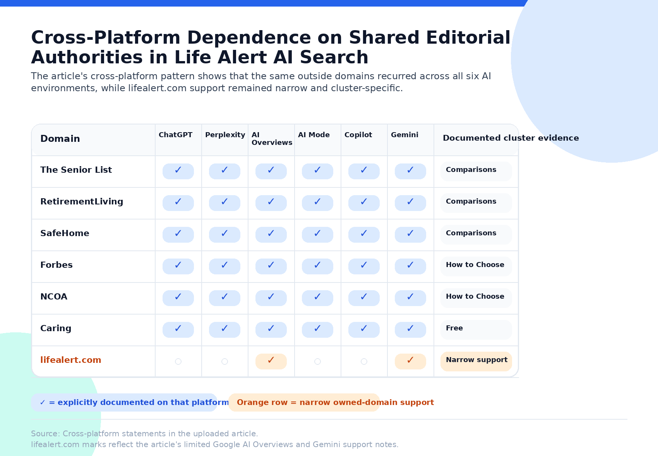Viewport: 658px width, 456px height.
Task: Click lifealert.com empty Perplexity circle
Action: click(224, 361)
